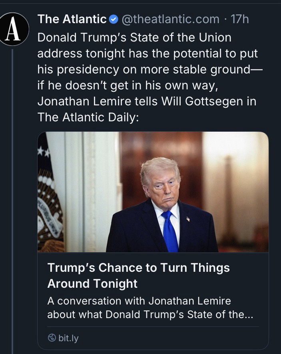This screenshot has width=281, height=354.
Task: Click card description "A conversation with Jonathan Lemire"
Action: [x=139, y=301]
